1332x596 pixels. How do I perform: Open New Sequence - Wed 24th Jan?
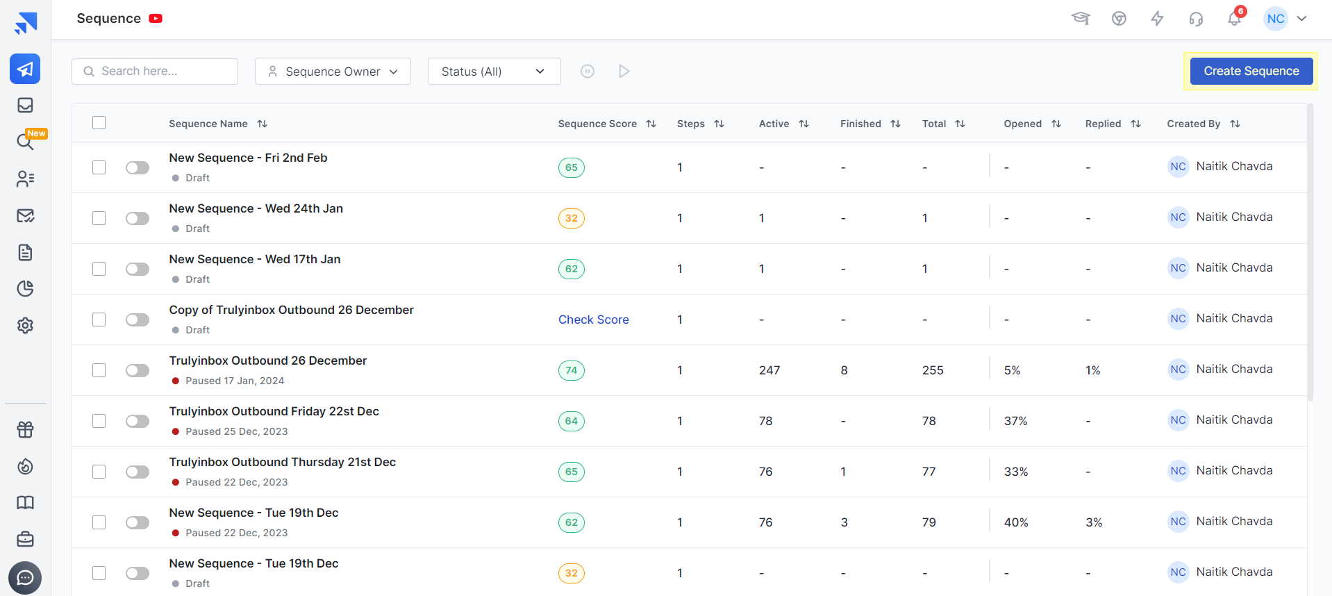(256, 208)
